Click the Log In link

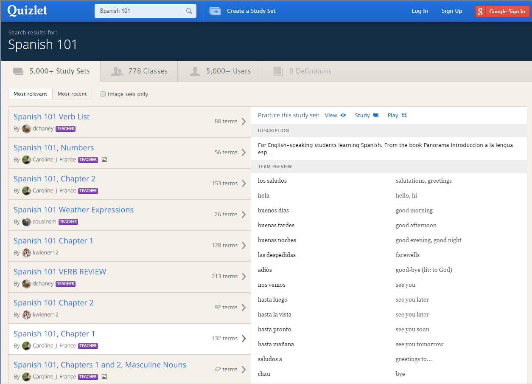click(x=420, y=11)
